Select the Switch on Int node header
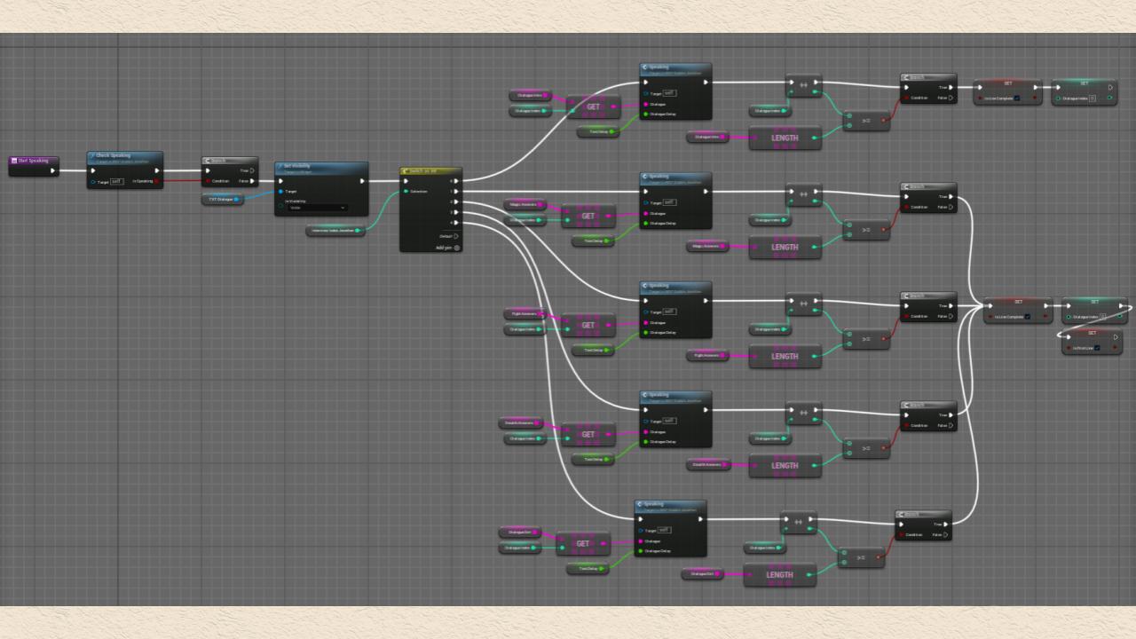 pos(430,171)
